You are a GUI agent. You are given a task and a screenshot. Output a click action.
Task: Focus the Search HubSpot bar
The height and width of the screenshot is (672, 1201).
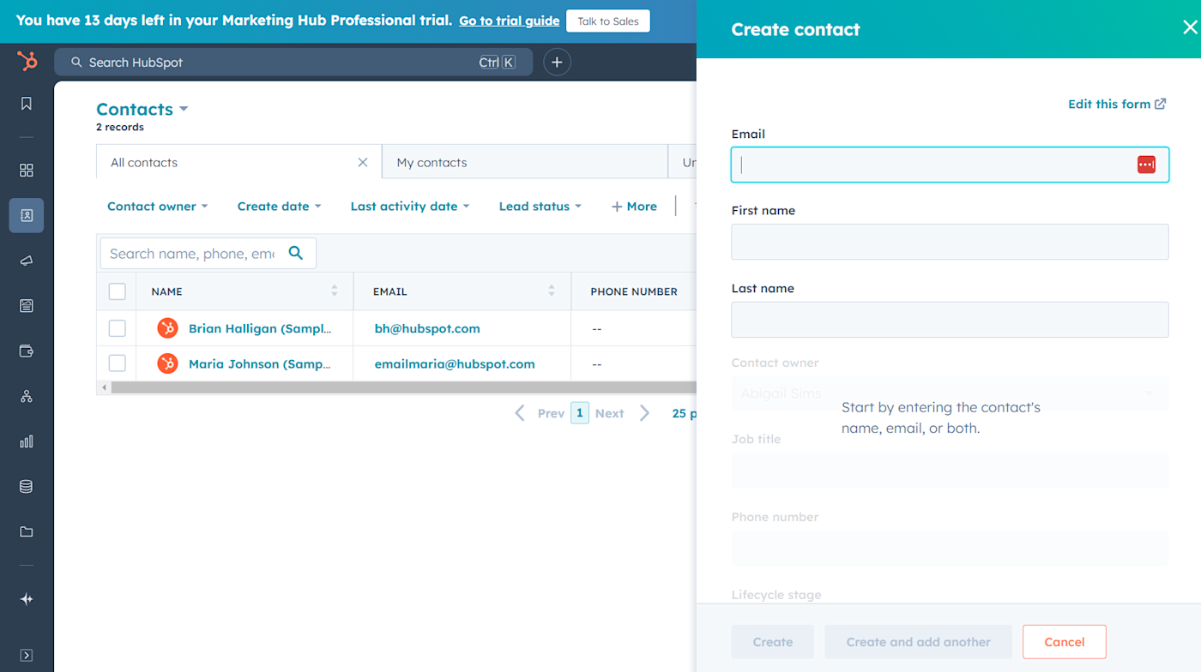(x=293, y=62)
